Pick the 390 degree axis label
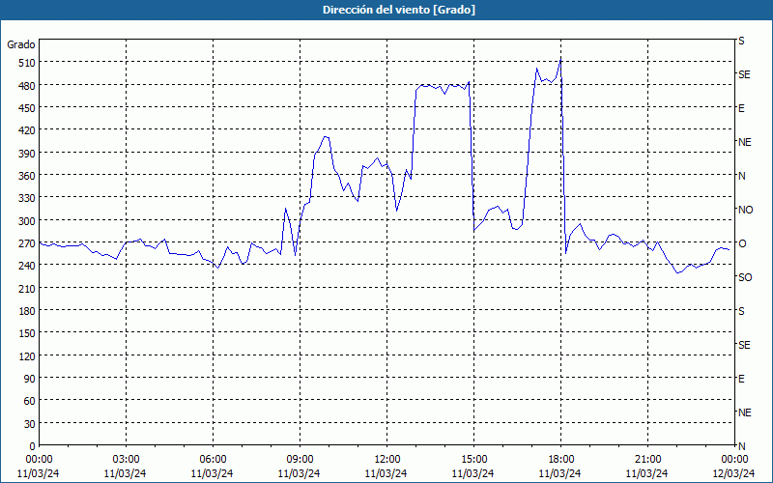This screenshot has height=483, width=773. 27,154
